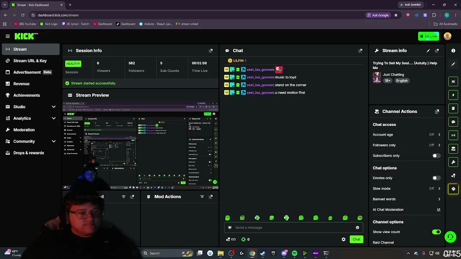This screenshot has width=461, height=259.
Task: Open Slow mode settings chevron
Action: click(439, 188)
